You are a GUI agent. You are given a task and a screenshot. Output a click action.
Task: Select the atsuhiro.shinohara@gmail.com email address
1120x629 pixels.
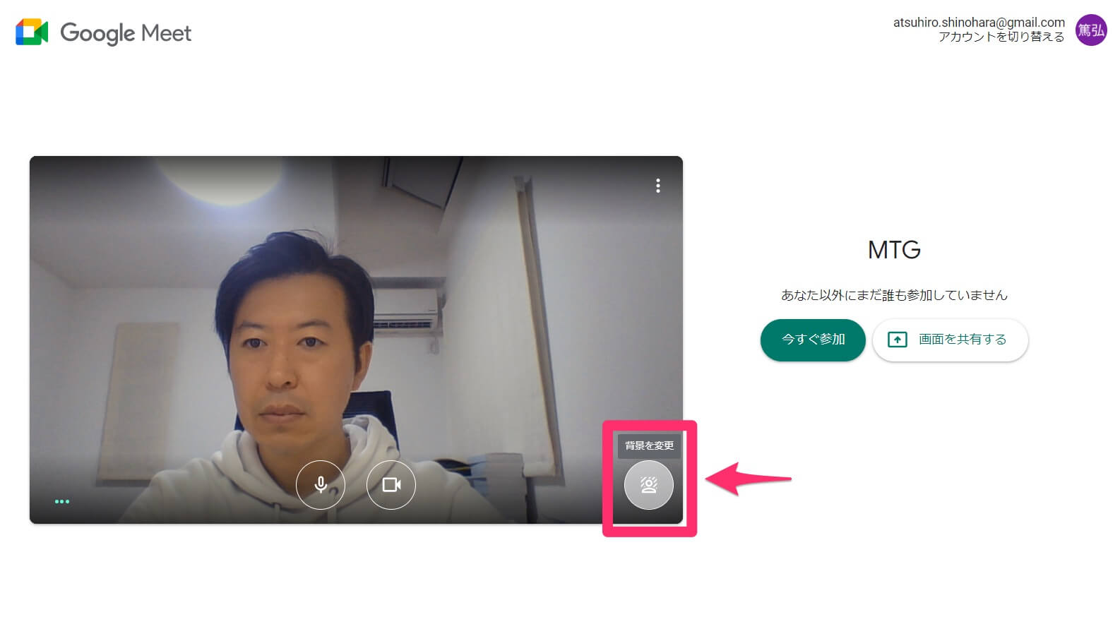coord(978,22)
